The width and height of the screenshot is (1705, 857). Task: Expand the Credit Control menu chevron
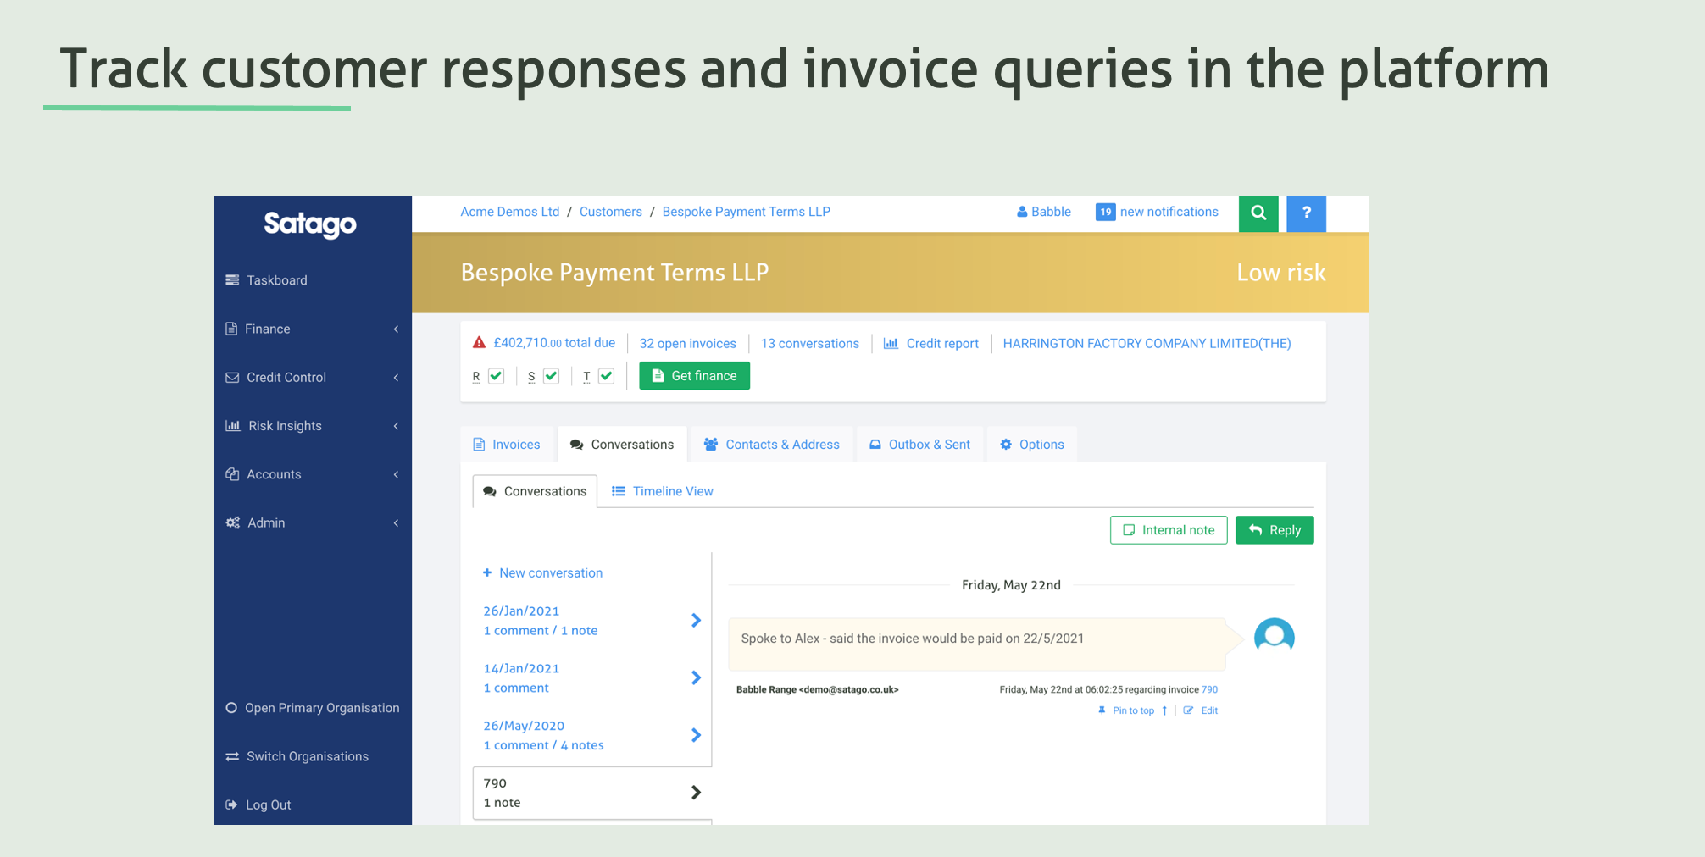coord(396,378)
